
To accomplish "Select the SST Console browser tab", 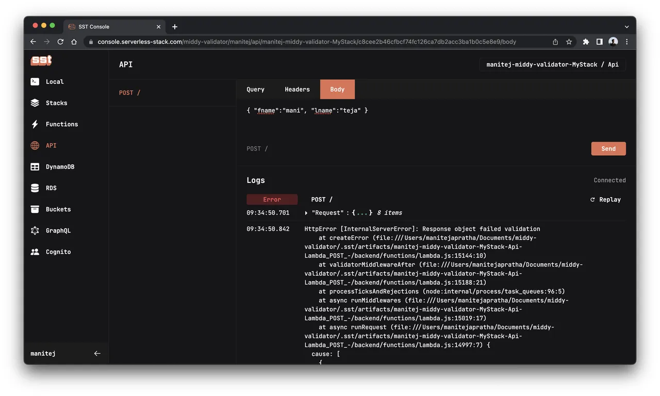I will click(x=114, y=27).
